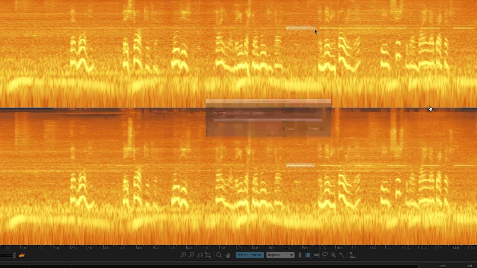The width and height of the screenshot is (477, 268).
Task: Open the Replace mode dropdown
Action: tap(280, 255)
